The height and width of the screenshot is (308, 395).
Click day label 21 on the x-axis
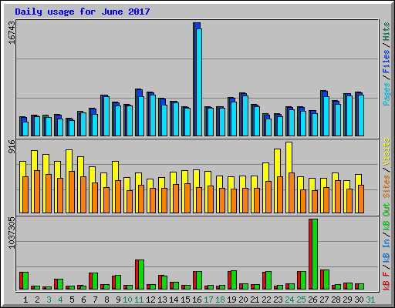click(255, 300)
